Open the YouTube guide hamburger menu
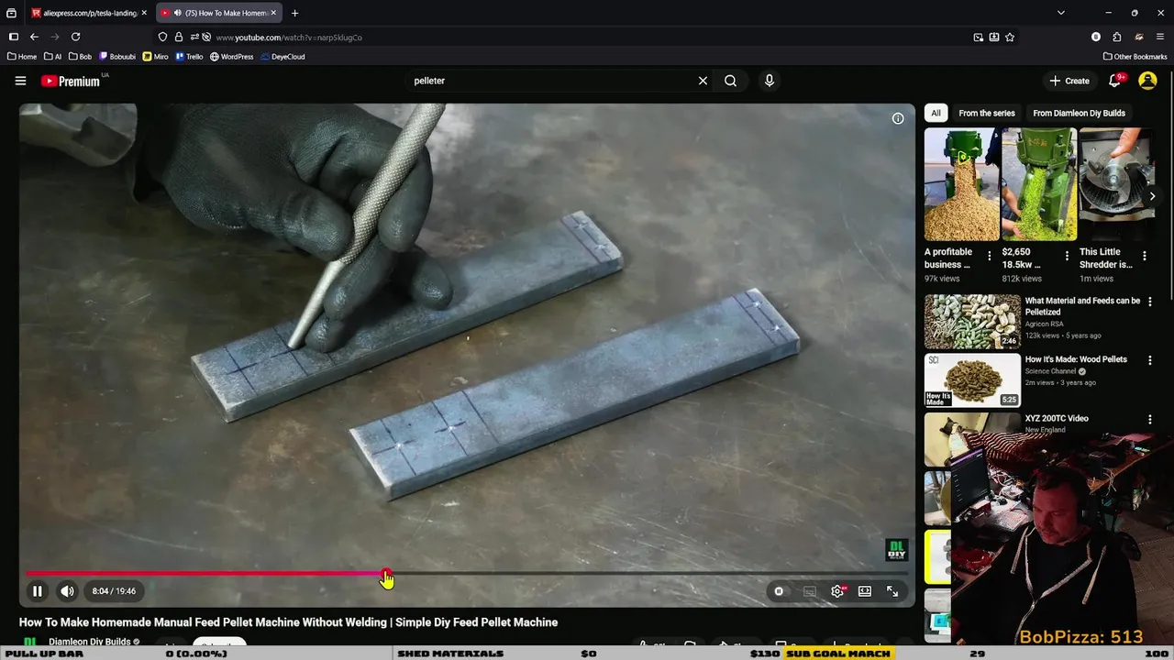1174x660 pixels. point(20,81)
